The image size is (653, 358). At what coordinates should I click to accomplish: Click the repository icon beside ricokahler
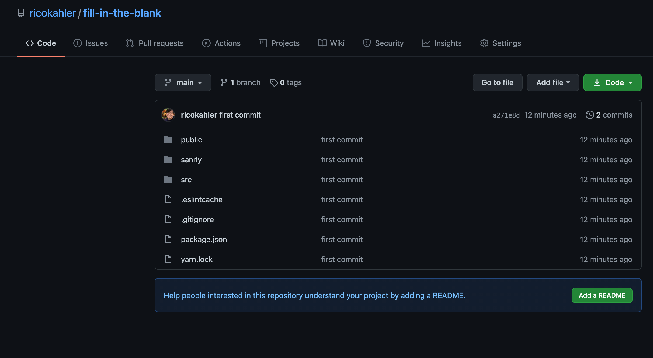tap(21, 13)
